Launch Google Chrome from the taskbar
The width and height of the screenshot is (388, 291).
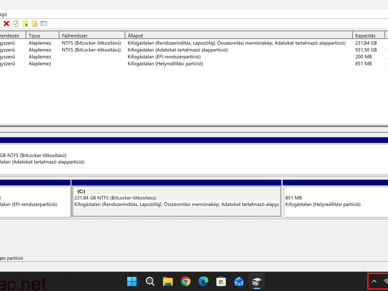point(186,281)
